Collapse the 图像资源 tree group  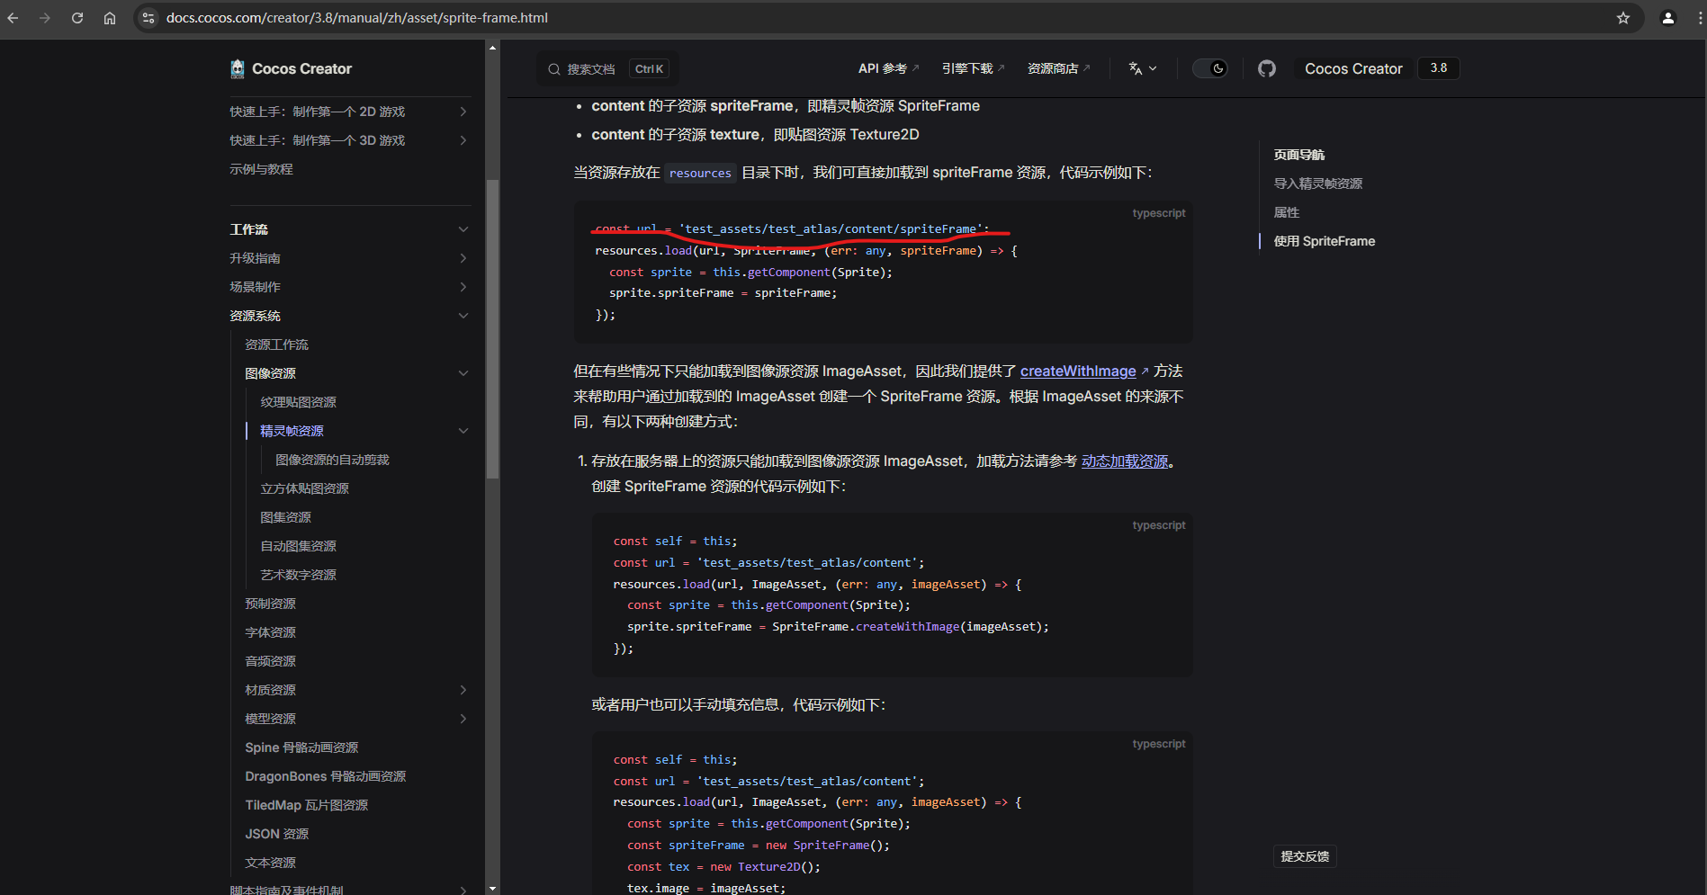coord(463,373)
